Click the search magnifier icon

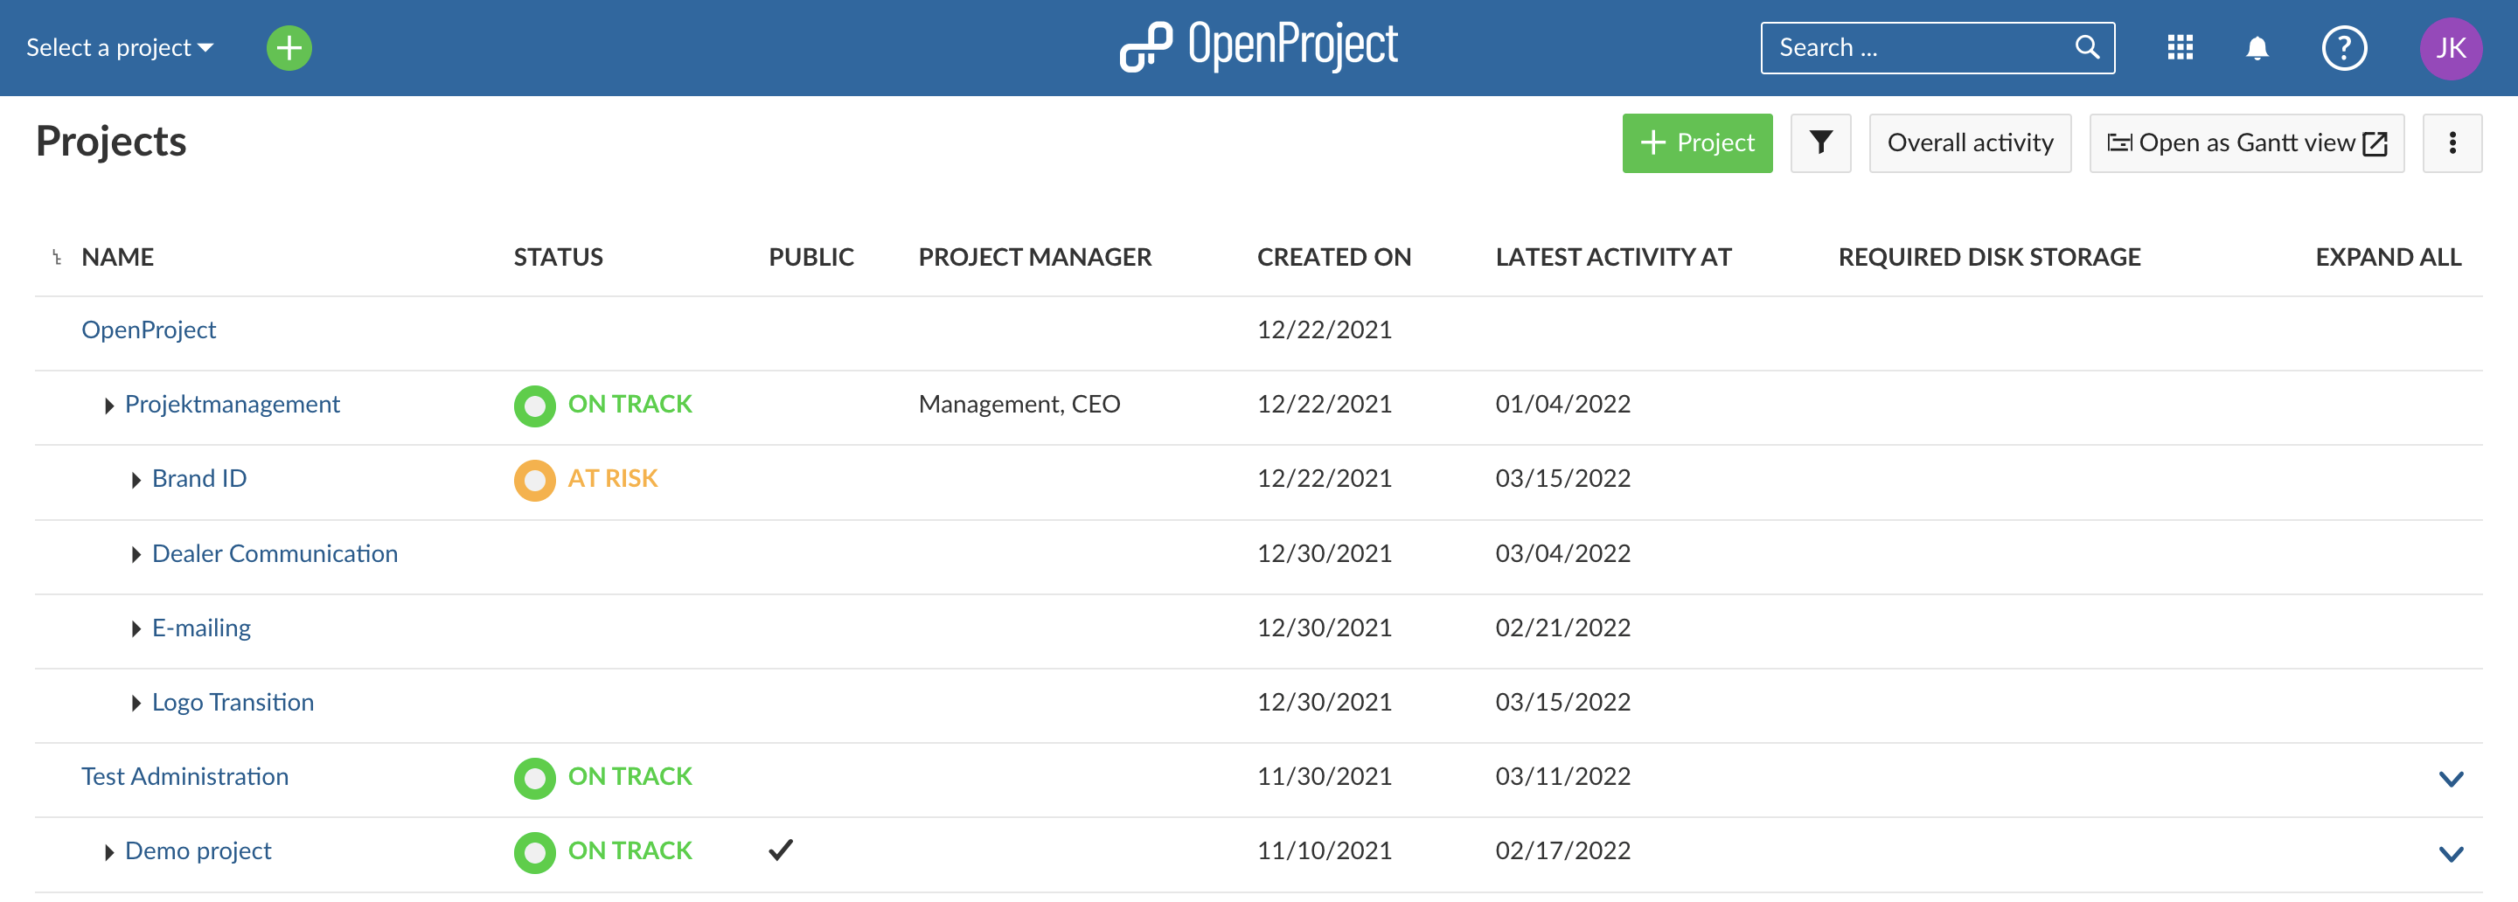tap(2087, 47)
